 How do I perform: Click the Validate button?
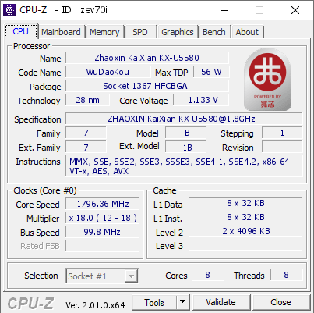point(221,302)
